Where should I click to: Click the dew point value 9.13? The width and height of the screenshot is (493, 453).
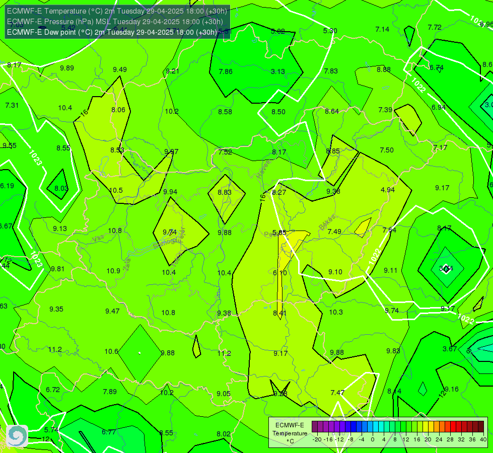[60, 229]
